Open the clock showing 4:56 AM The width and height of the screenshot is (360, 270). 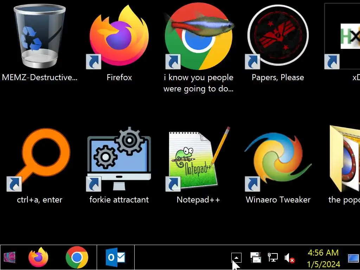[x=323, y=258]
